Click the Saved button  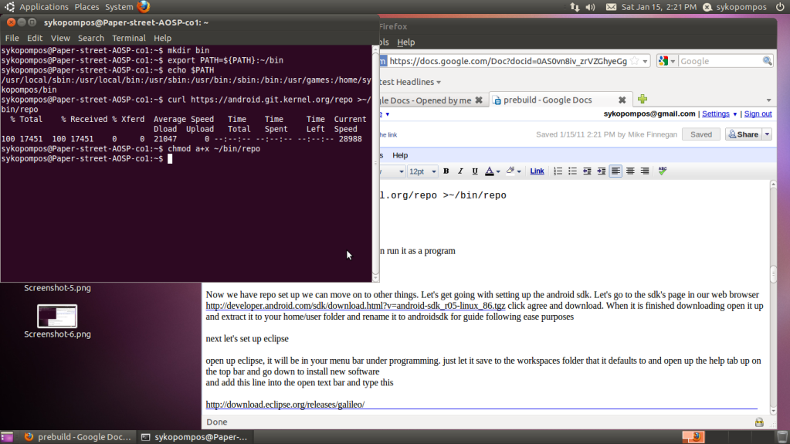tap(701, 134)
